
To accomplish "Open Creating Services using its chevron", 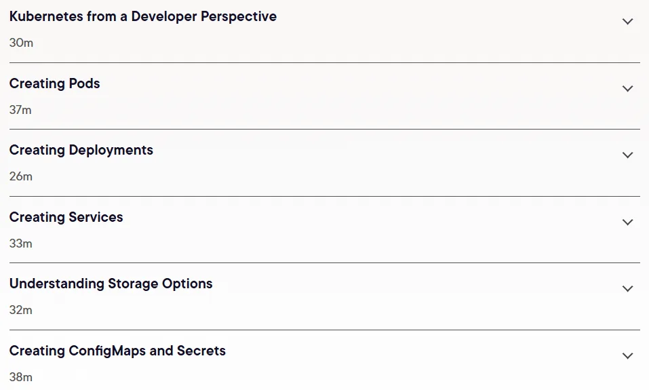I will point(627,222).
